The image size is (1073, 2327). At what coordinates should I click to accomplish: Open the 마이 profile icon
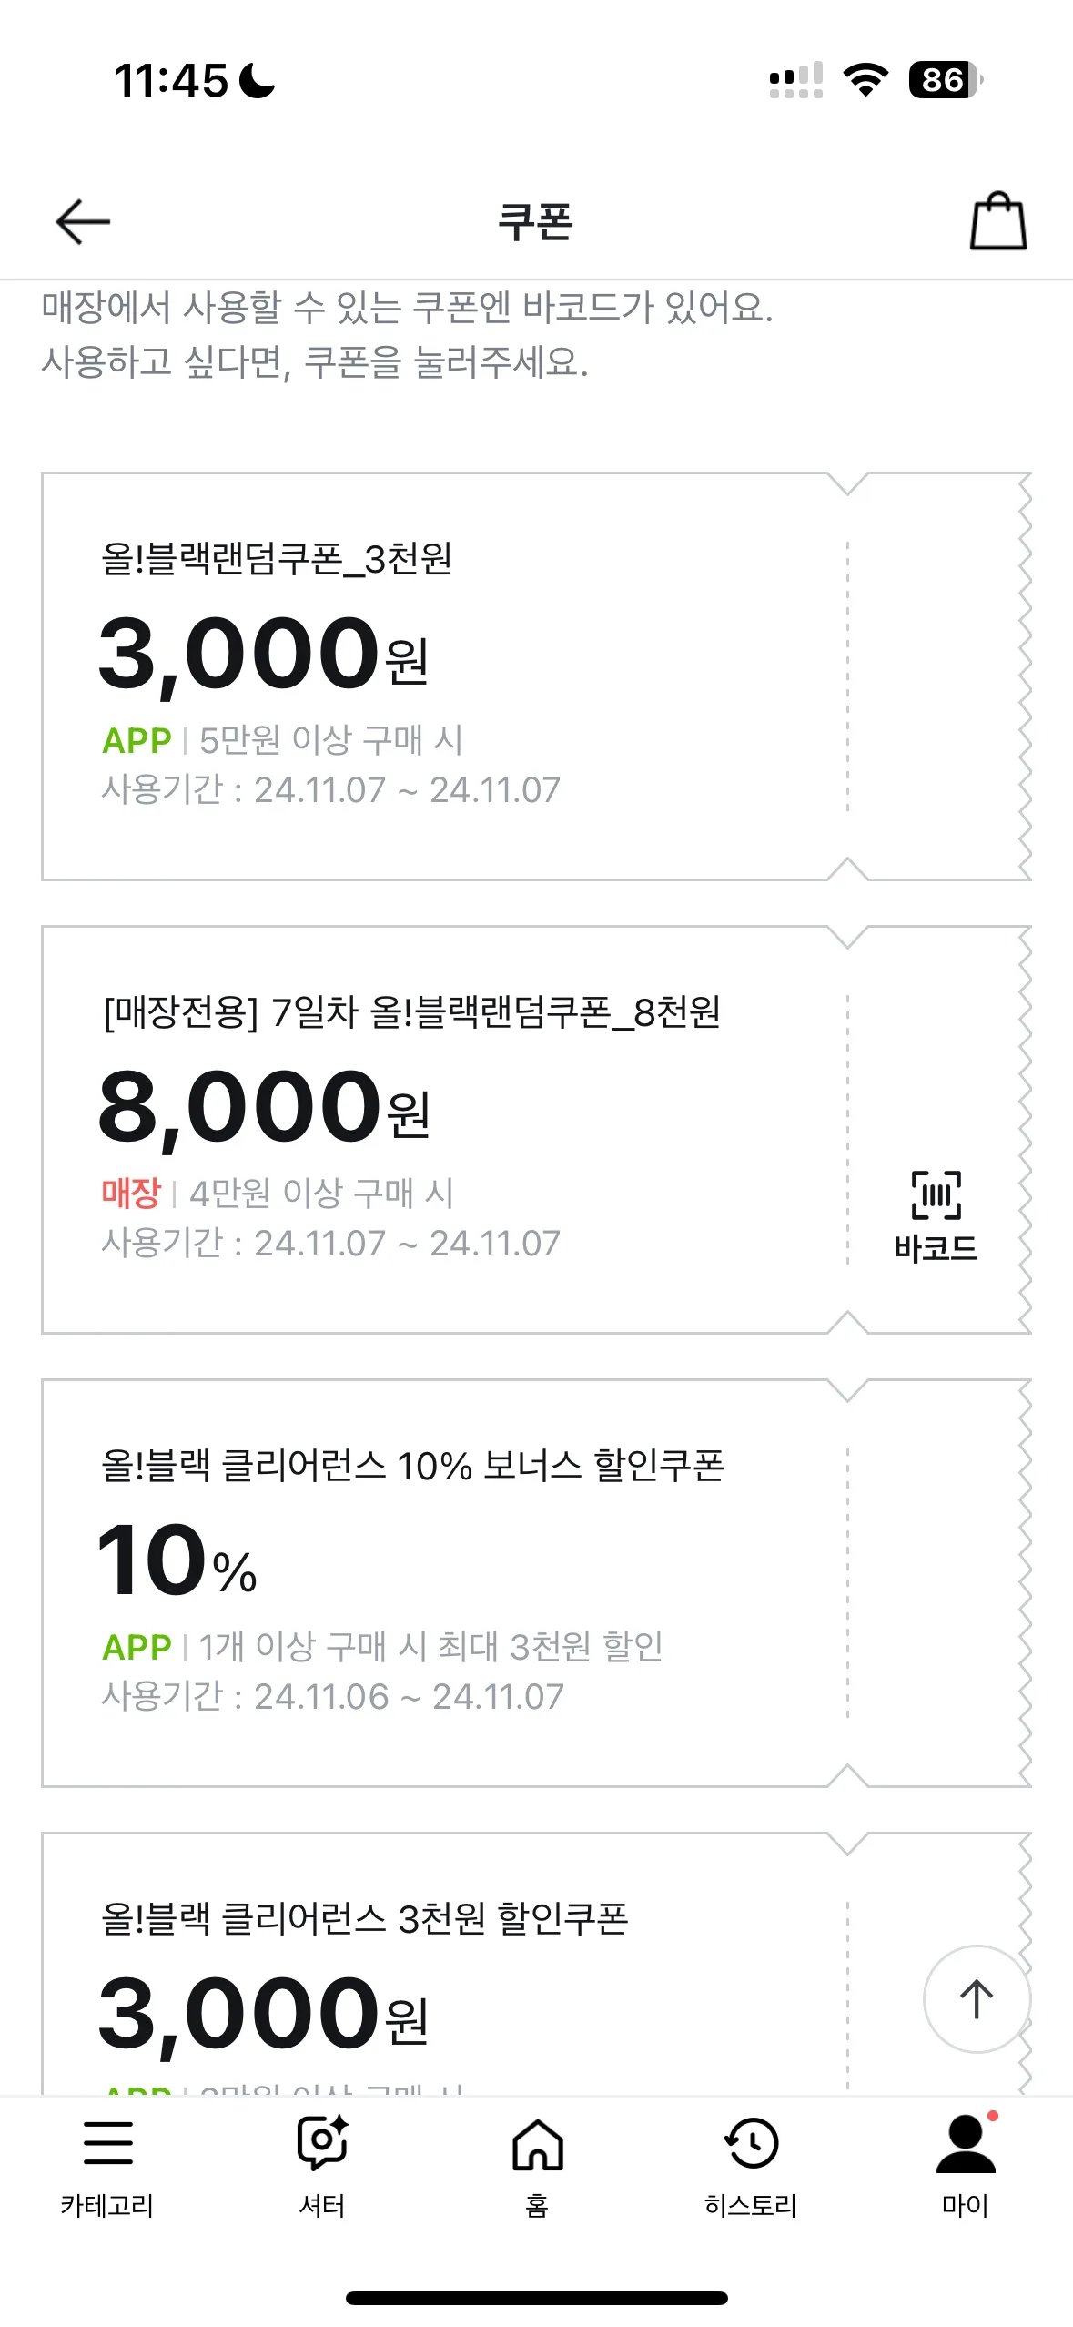tap(966, 2144)
